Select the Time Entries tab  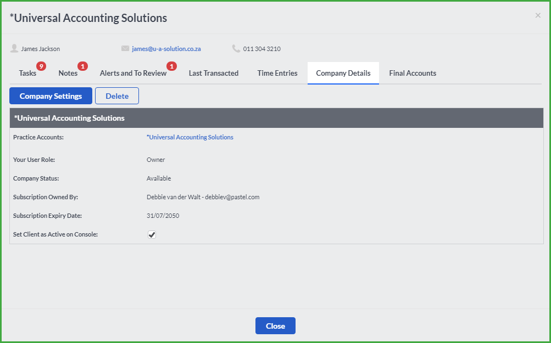tap(277, 73)
